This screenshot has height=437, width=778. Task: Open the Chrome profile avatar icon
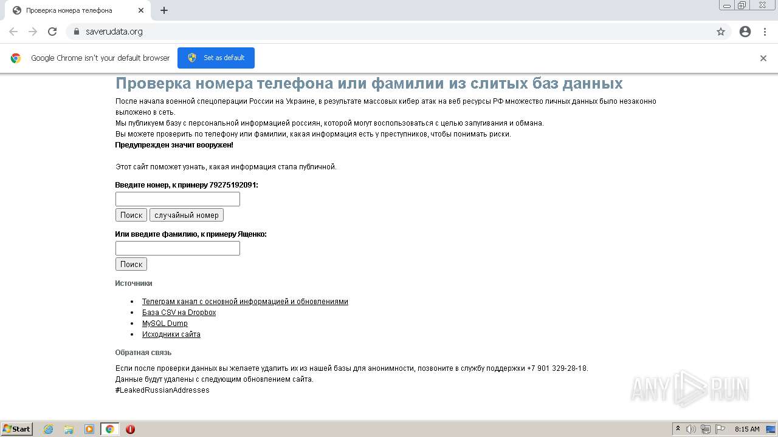[x=745, y=32]
